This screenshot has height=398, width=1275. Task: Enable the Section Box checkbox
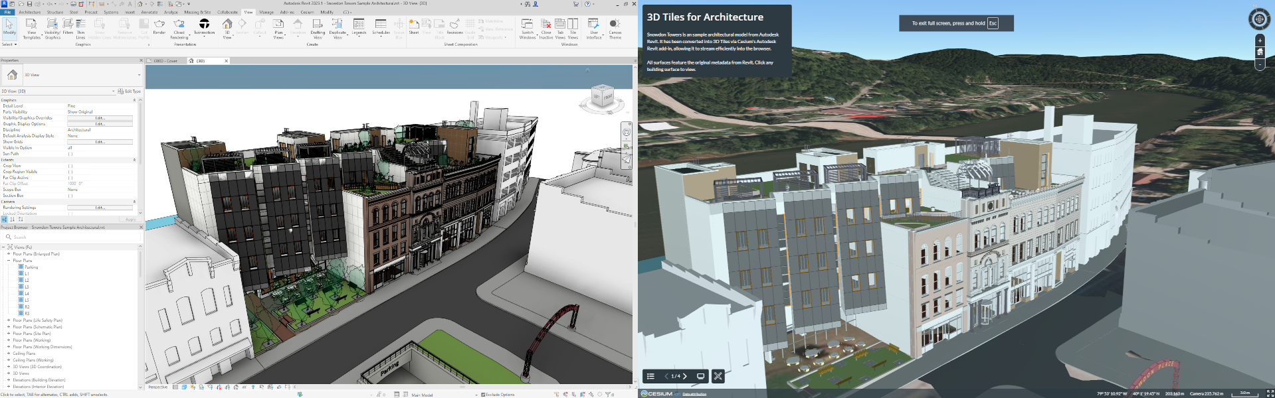[69, 196]
